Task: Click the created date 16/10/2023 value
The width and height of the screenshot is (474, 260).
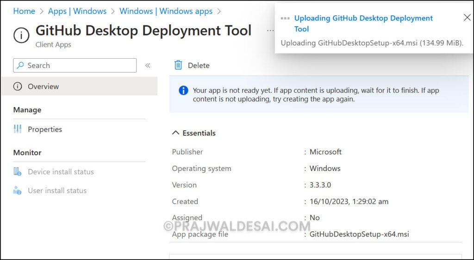Action: point(349,201)
